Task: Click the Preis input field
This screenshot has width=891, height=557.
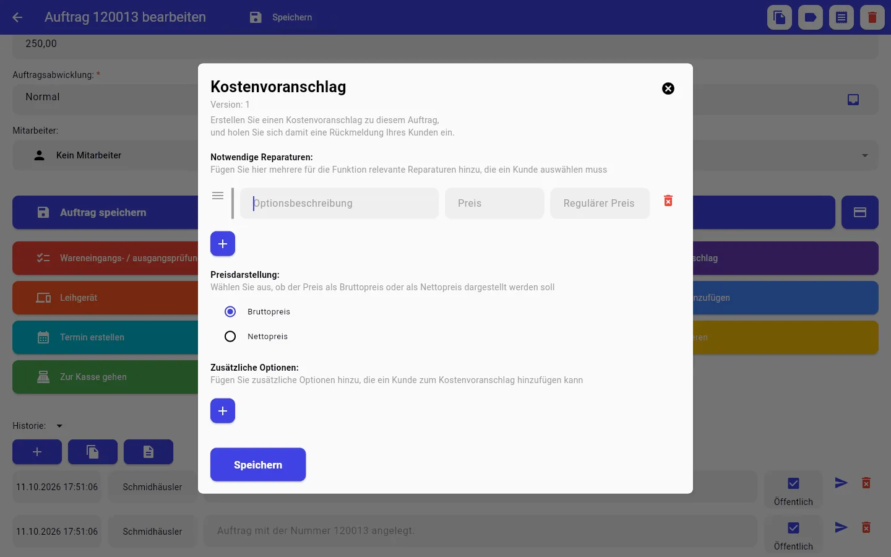Action: tap(494, 203)
